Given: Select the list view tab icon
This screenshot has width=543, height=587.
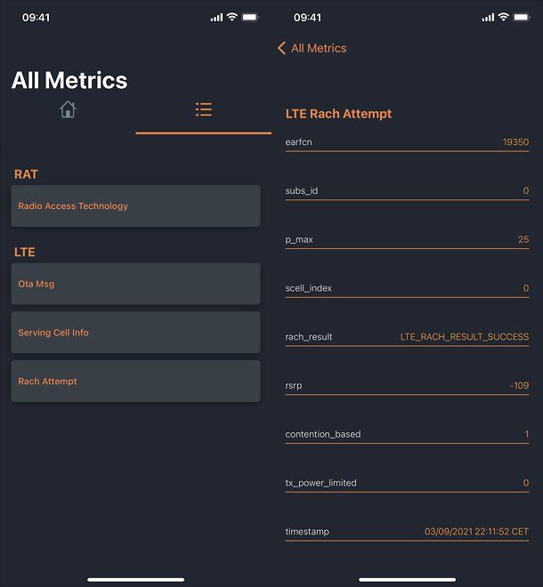Looking at the screenshot, I should pos(204,109).
